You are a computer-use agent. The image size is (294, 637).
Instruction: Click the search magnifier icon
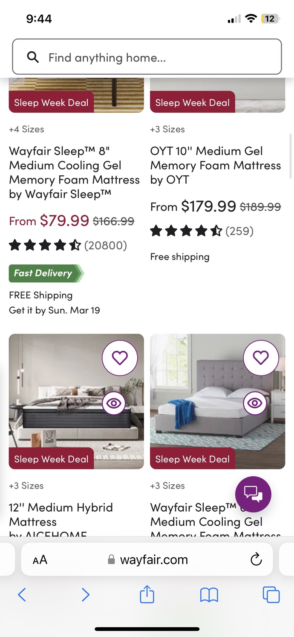pos(33,57)
